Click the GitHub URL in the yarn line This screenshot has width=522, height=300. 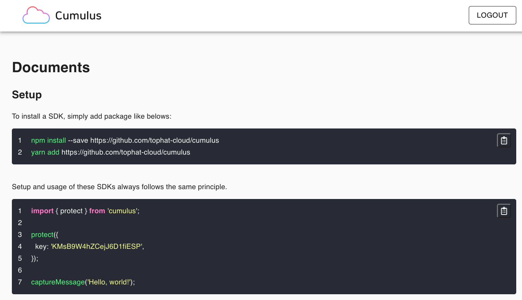click(x=126, y=152)
